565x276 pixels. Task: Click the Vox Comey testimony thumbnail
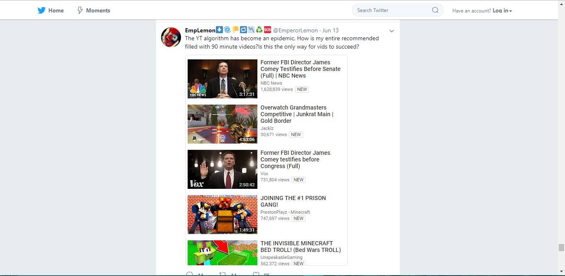click(223, 169)
